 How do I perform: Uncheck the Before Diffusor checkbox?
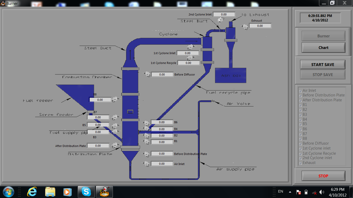pyautogui.click(x=300, y=144)
